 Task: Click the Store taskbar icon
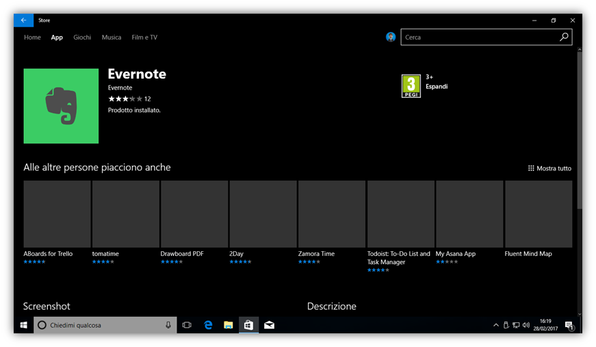[x=248, y=325]
